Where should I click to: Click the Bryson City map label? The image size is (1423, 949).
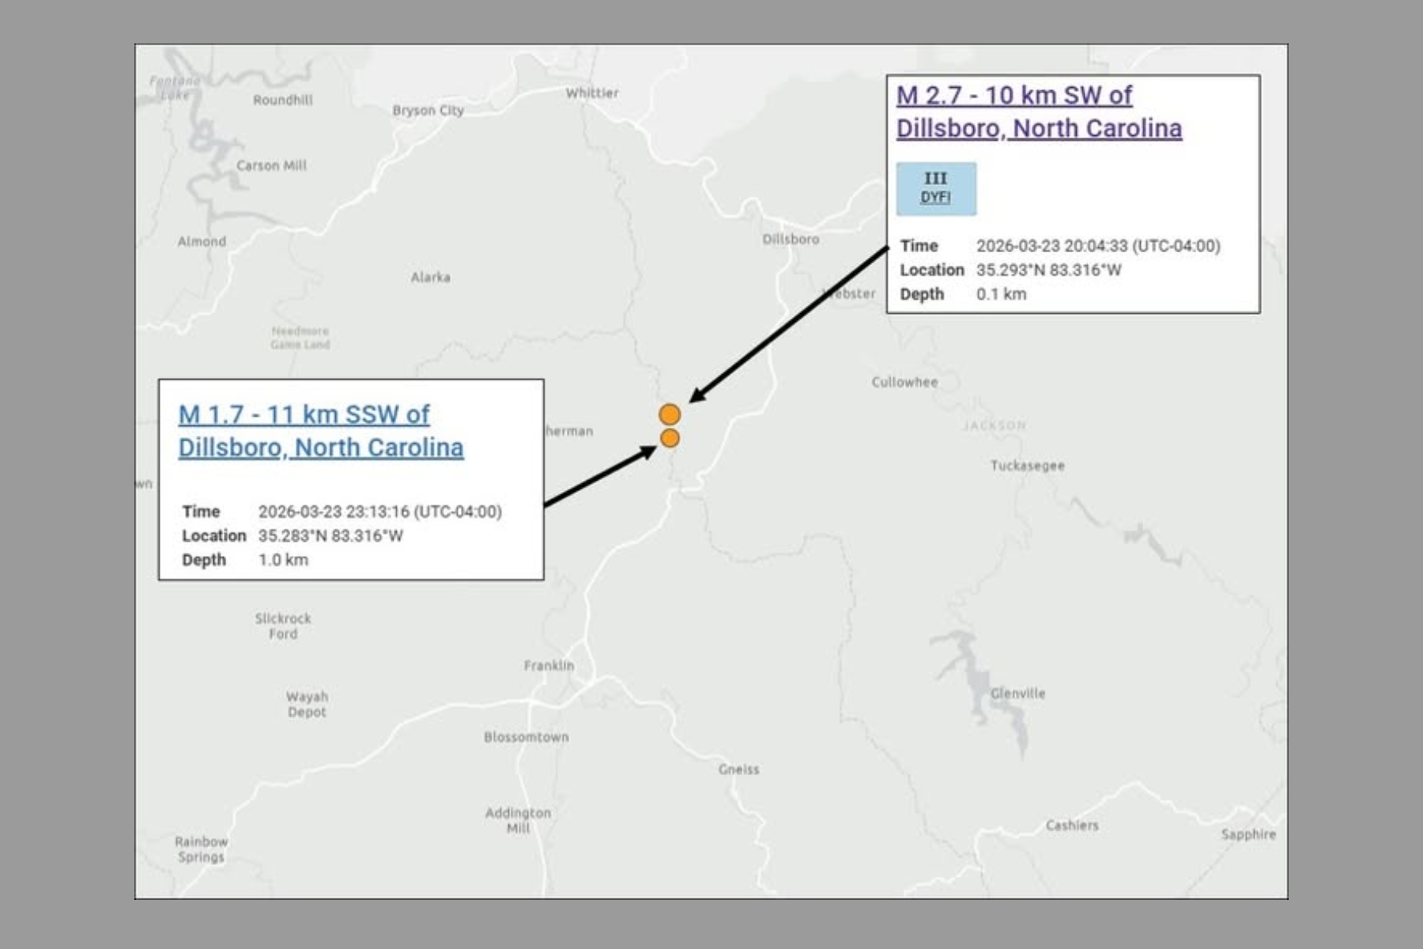(x=428, y=111)
